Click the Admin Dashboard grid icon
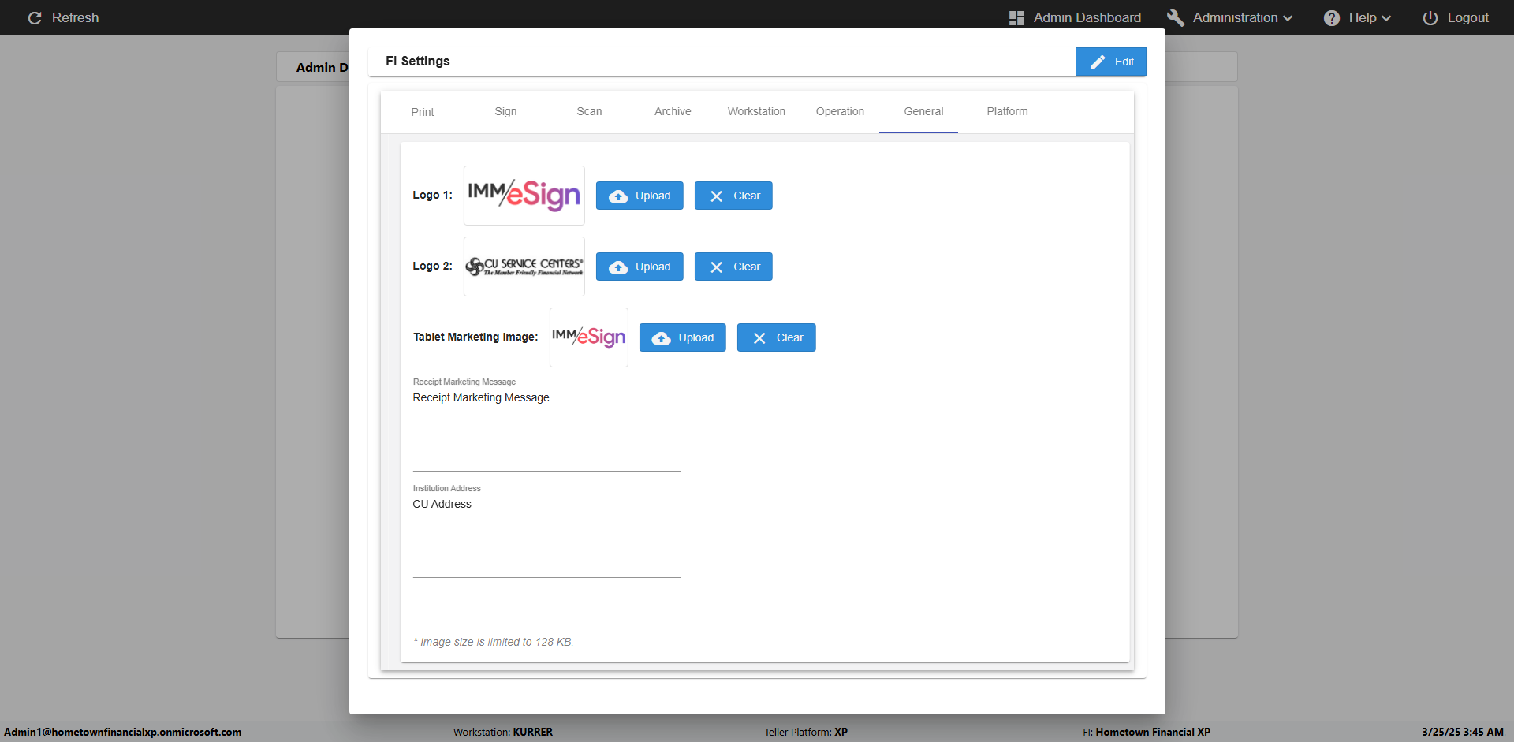This screenshot has width=1514, height=742. tap(1016, 18)
